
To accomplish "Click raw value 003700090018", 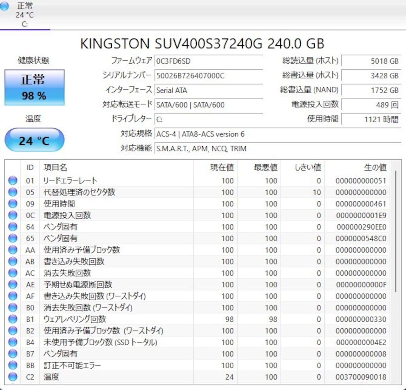I will coord(361,377).
